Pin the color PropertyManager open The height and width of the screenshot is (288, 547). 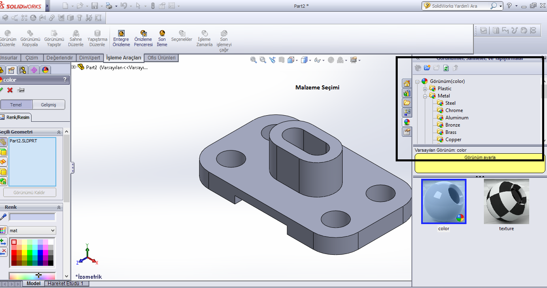[x=19, y=90]
